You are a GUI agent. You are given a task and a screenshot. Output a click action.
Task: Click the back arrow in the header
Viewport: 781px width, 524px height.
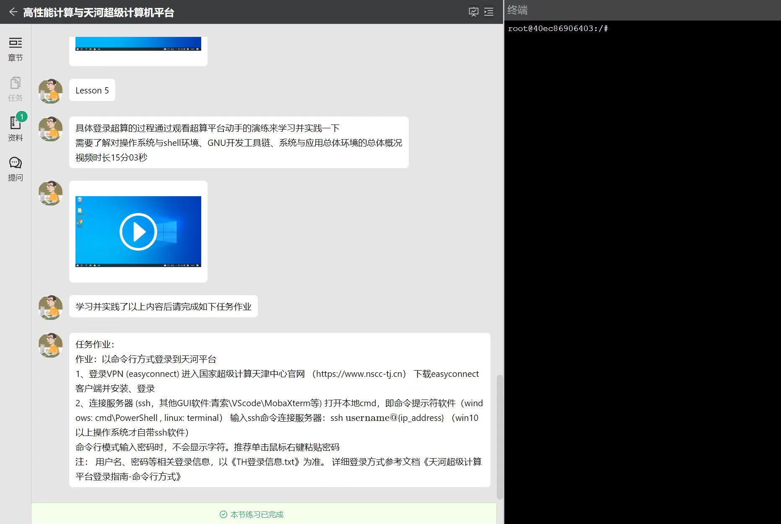13,12
